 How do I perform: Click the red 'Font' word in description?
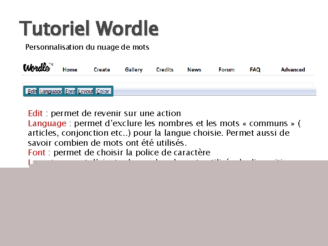pyautogui.click(x=36, y=153)
